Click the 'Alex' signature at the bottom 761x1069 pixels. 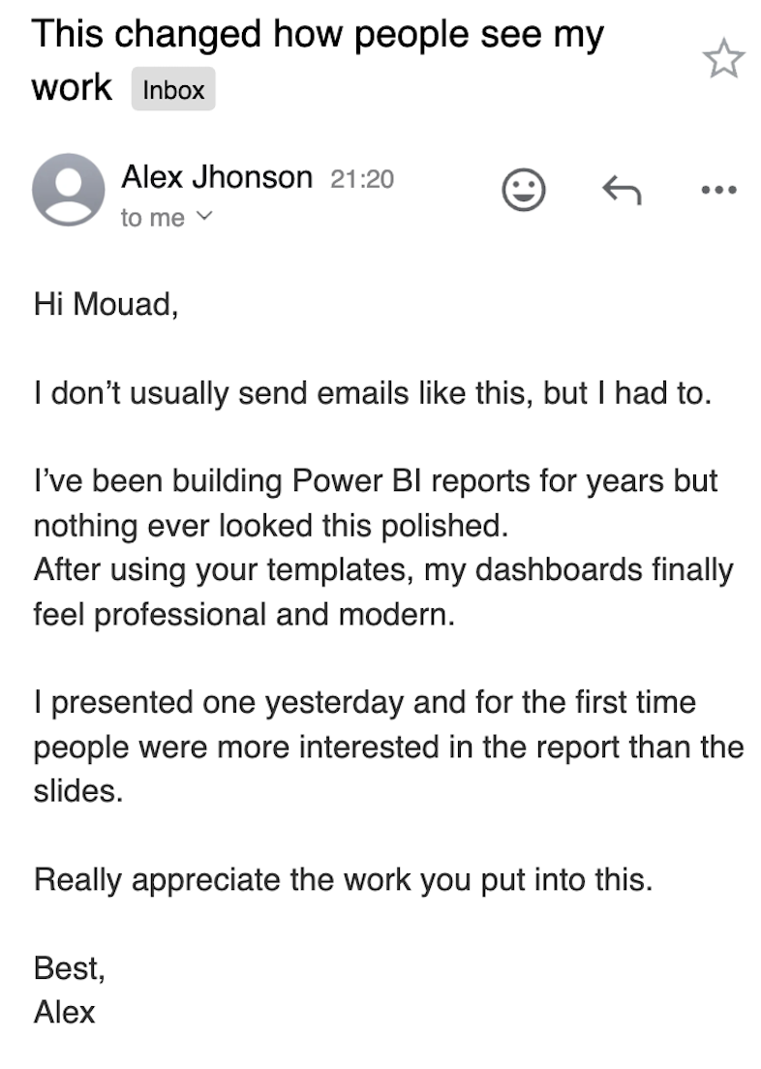tap(65, 1012)
